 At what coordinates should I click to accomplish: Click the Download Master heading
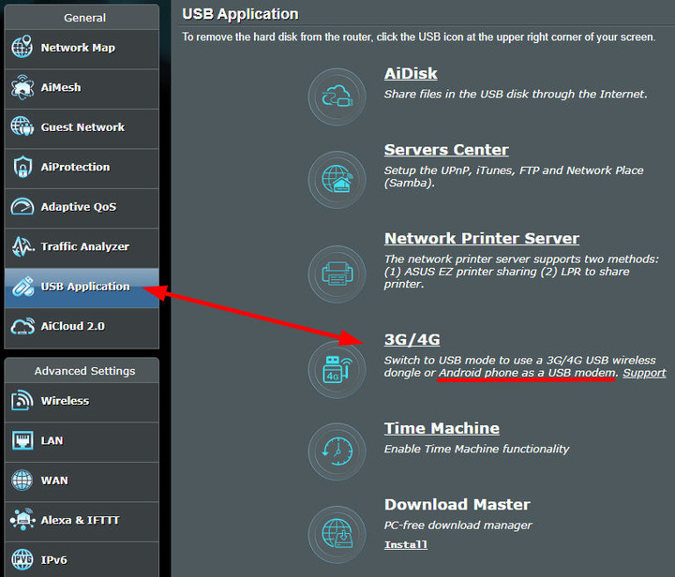click(457, 504)
